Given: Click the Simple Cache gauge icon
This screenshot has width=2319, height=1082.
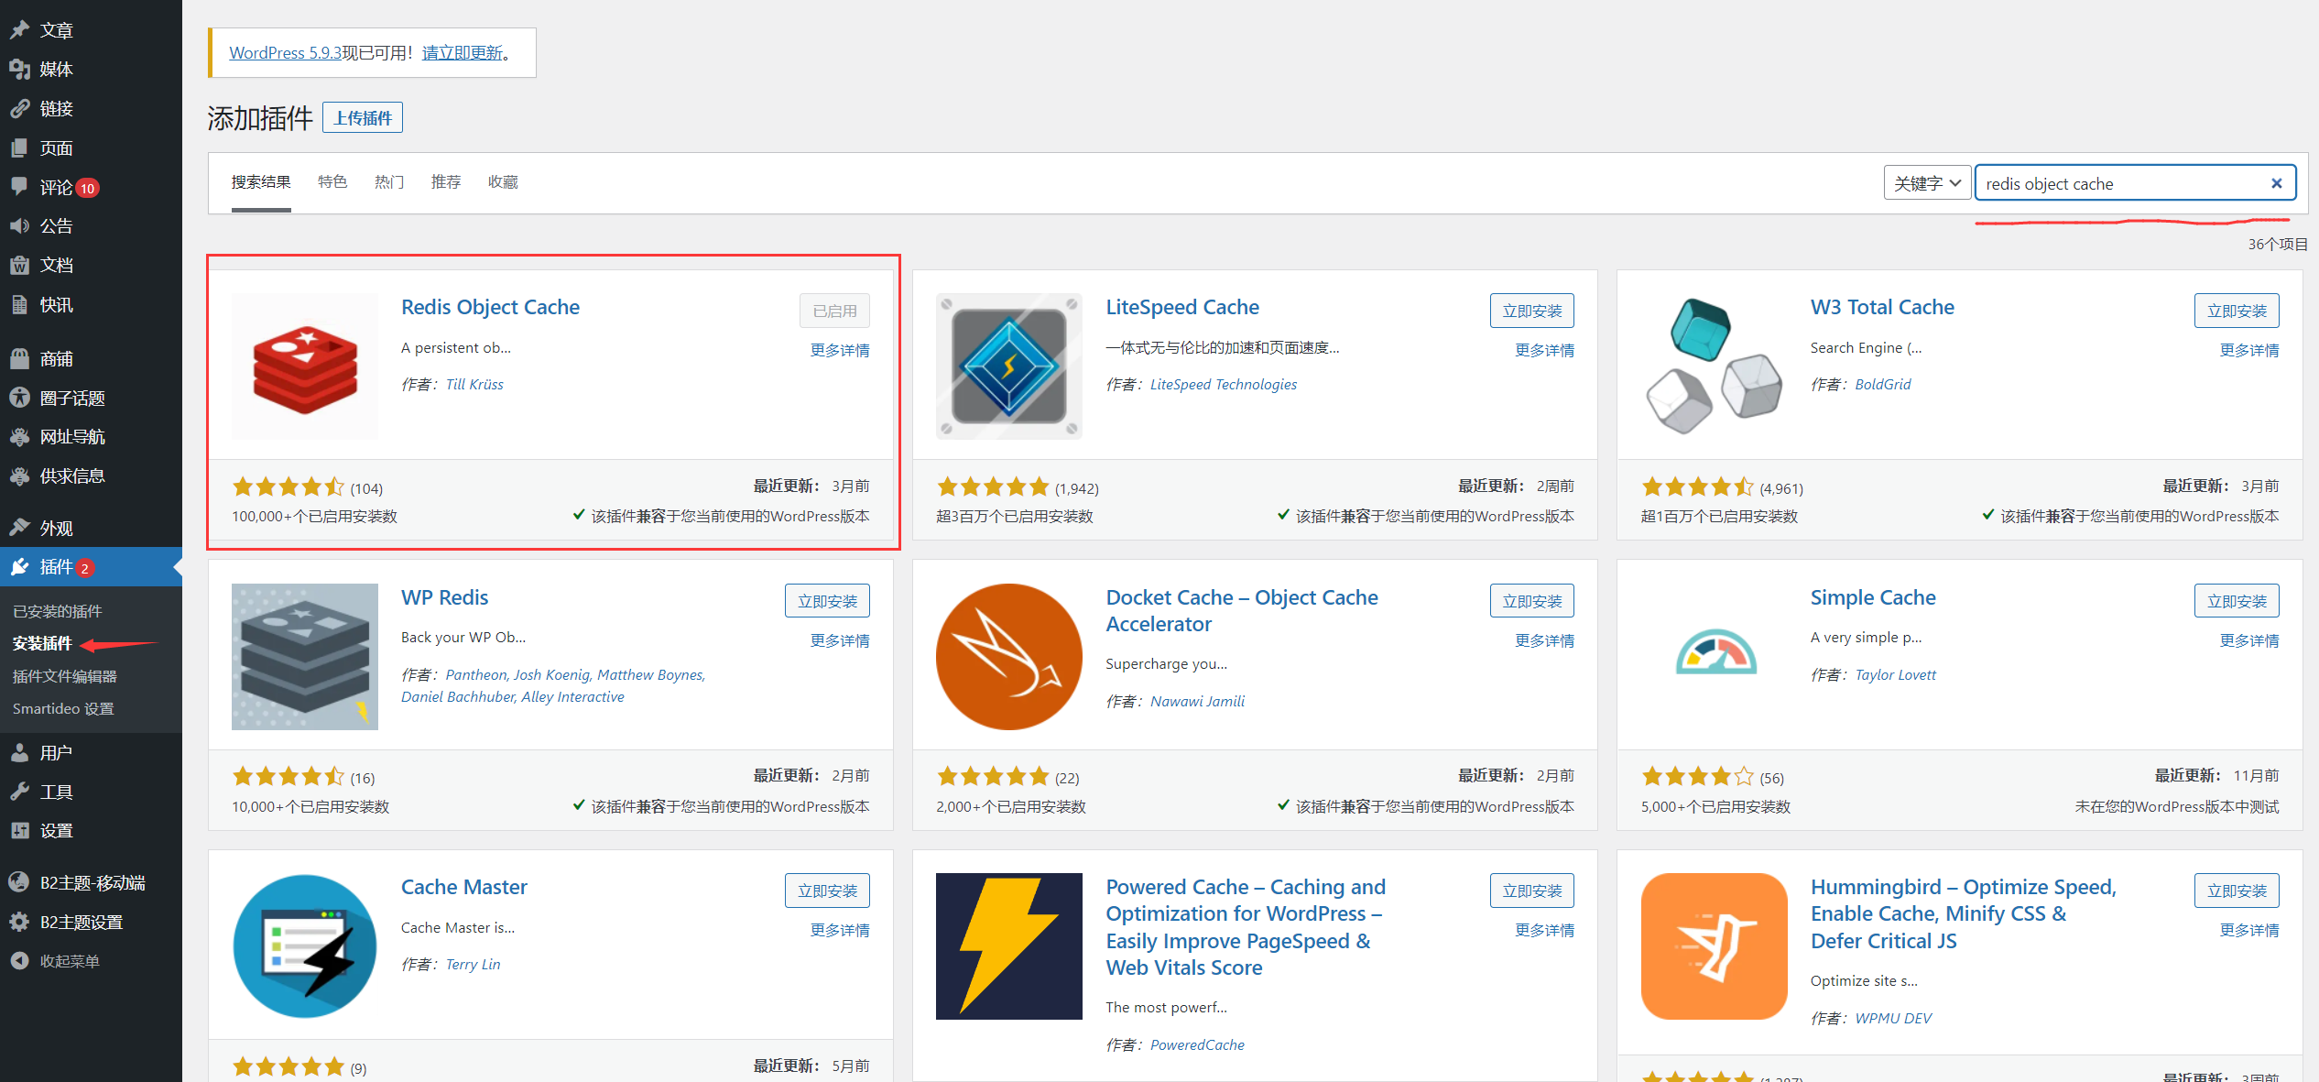Looking at the screenshot, I should (x=1715, y=652).
